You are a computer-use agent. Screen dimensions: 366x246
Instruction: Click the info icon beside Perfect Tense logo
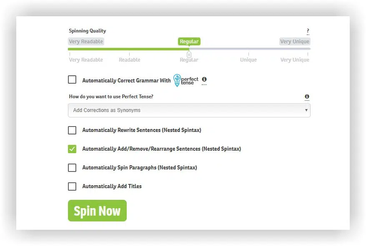[204, 79]
